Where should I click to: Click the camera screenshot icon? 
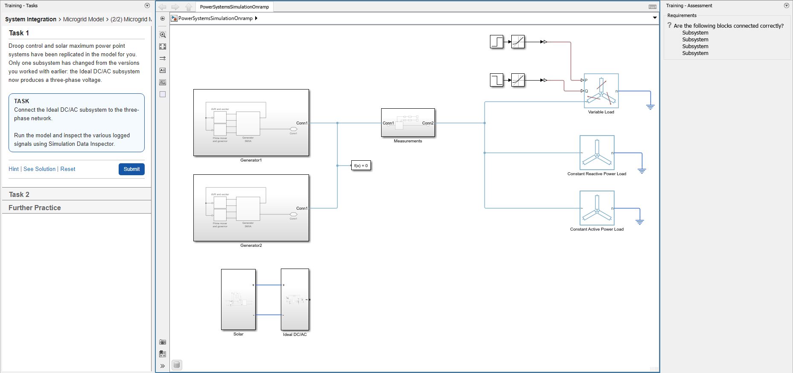(163, 342)
